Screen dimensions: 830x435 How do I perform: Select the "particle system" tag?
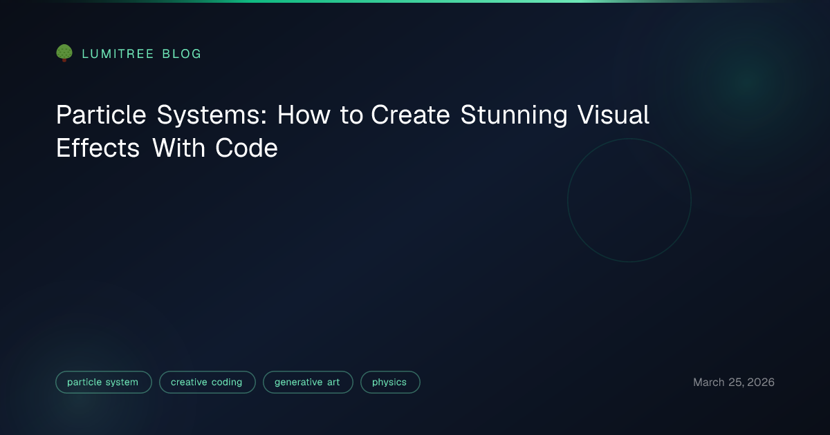103,382
